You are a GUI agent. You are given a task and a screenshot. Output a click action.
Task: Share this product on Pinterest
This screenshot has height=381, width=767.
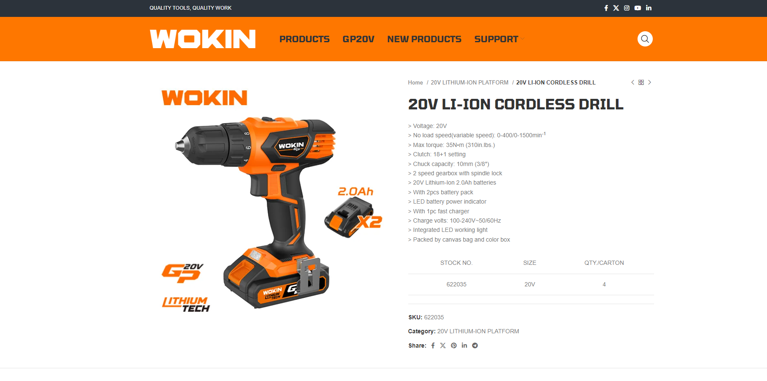coord(454,346)
